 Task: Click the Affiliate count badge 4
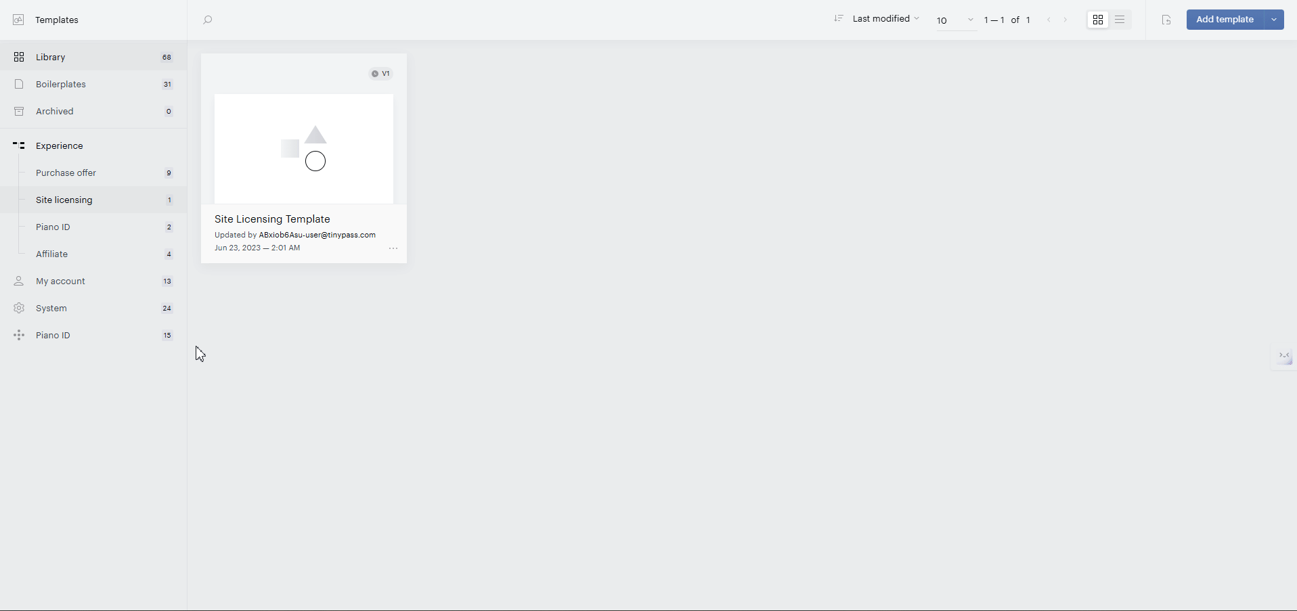tap(169, 254)
